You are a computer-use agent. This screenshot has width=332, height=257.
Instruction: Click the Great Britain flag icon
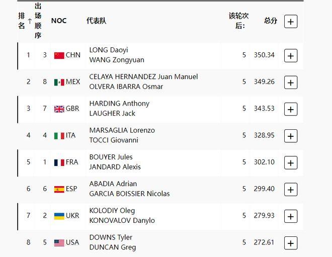point(59,109)
